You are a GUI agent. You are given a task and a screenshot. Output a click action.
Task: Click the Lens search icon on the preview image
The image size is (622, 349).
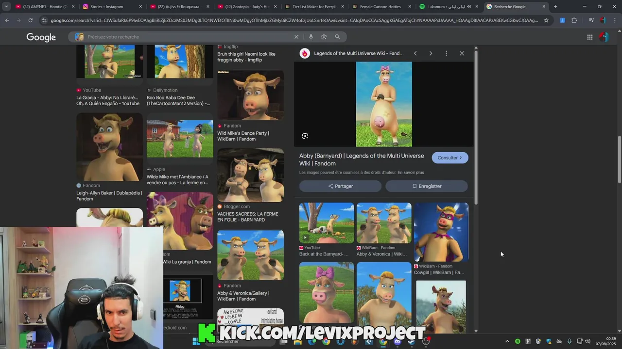click(305, 136)
